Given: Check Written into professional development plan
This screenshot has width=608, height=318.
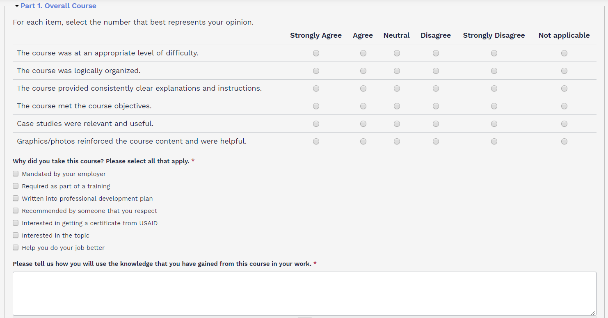Looking at the screenshot, I should (x=16, y=198).
